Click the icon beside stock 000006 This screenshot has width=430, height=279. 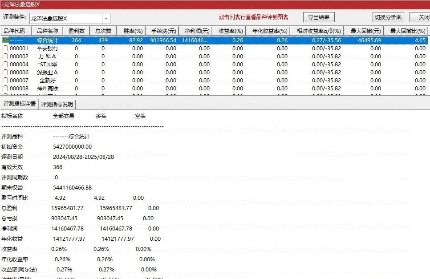point(5,73)
